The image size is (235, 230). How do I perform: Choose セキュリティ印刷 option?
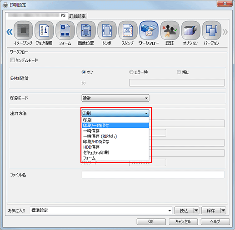click(x=115, y=153)
